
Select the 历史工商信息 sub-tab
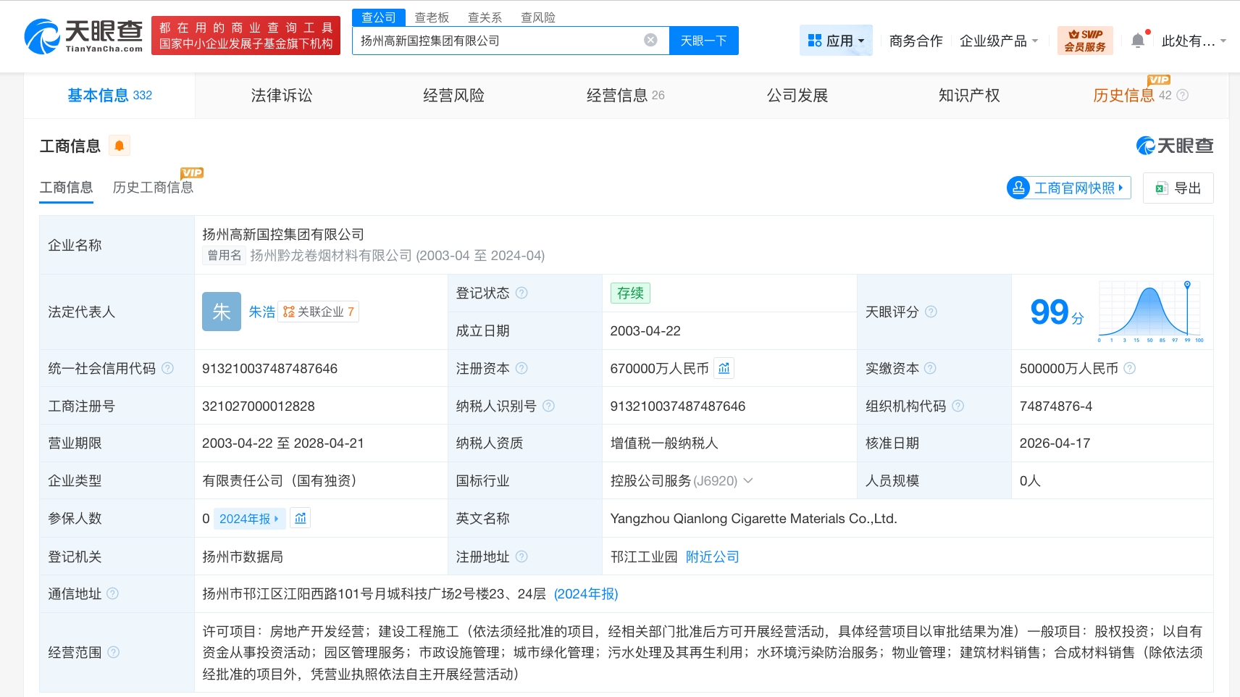click(153, 188)
